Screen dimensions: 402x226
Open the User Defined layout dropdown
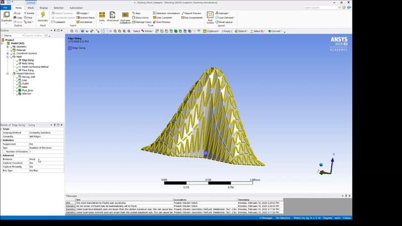click(x=225, y=18)
